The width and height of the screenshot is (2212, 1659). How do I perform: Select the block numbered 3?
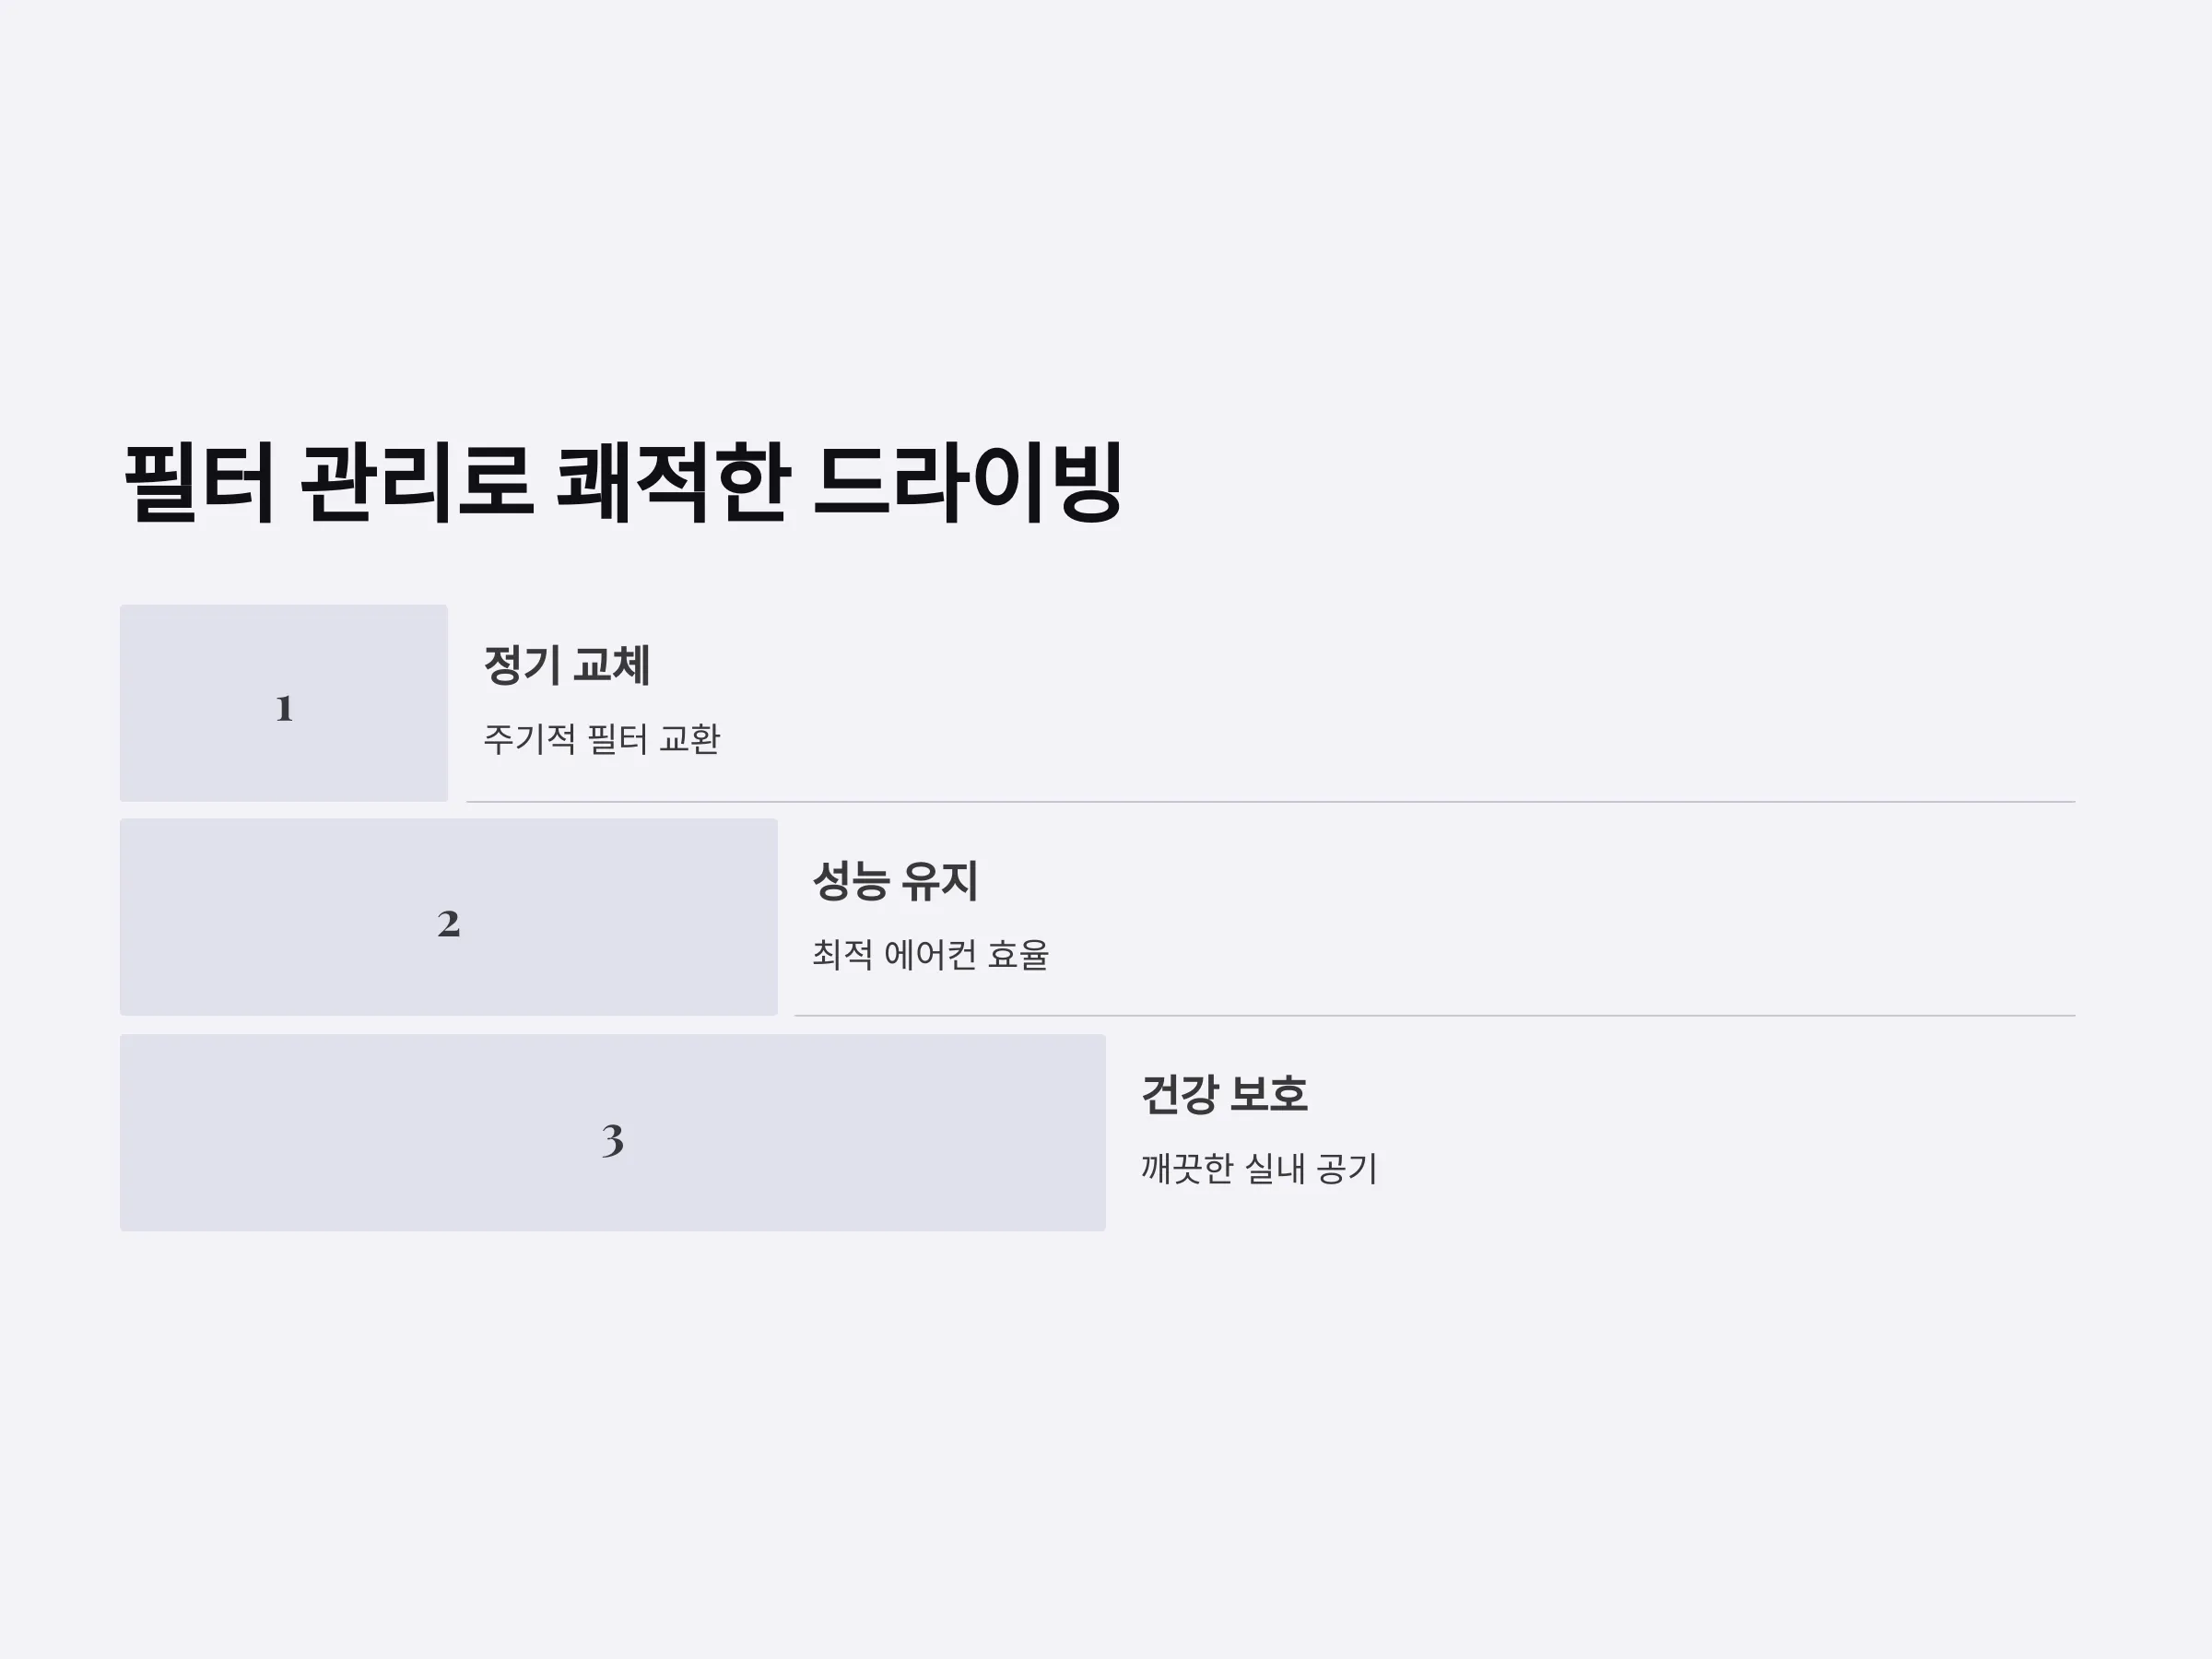(613, 1133)
